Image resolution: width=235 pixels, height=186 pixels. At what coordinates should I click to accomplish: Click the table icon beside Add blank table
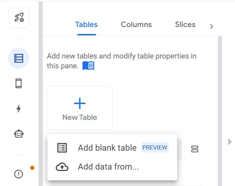point(62,148)
